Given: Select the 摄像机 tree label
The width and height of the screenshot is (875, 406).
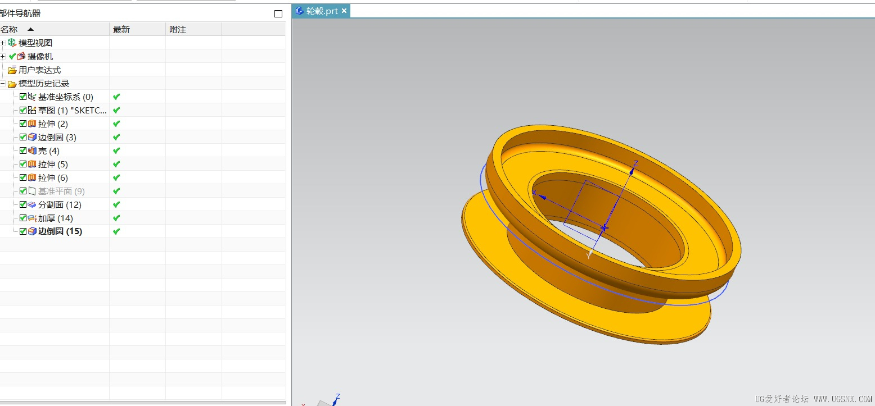Looking at the screenshot, I should tap(40, 56).
